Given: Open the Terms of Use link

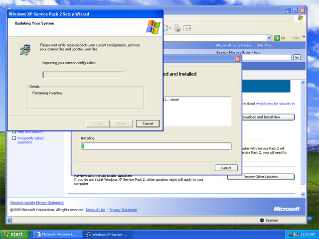Looking at the screenshot, I should coord(95,210).
